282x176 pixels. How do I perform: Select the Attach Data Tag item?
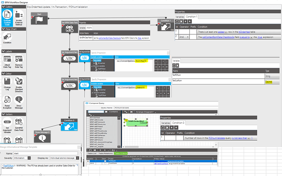[x=7, y=61]
